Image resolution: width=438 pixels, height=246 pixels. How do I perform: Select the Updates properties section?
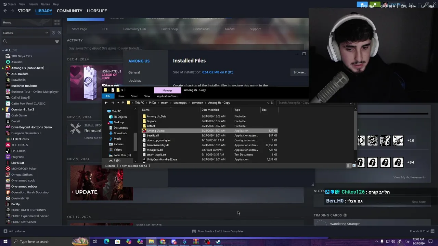pos(134,81)
